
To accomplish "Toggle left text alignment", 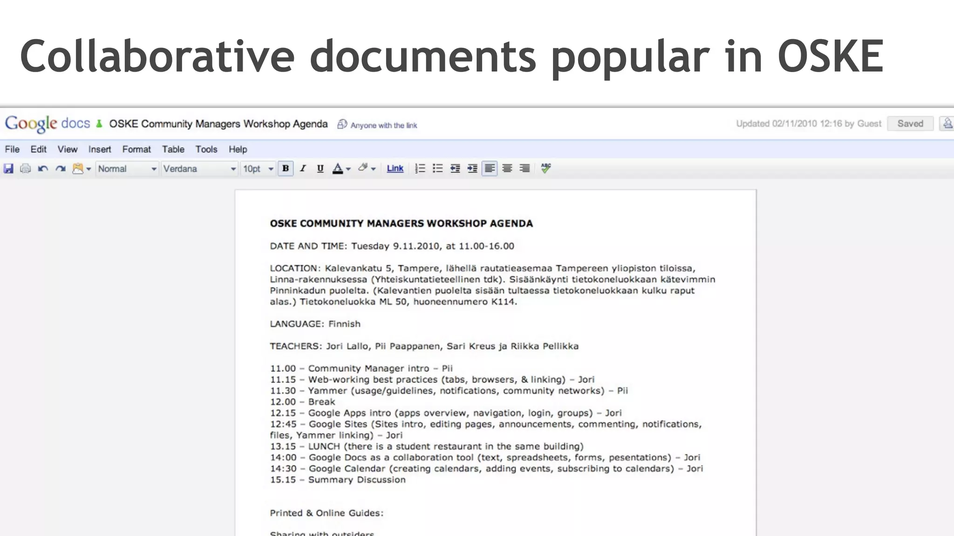I will coord(490,168).
